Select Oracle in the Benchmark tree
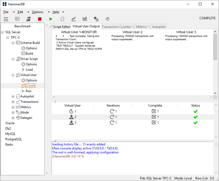219x181 pixels. [10, 123]
